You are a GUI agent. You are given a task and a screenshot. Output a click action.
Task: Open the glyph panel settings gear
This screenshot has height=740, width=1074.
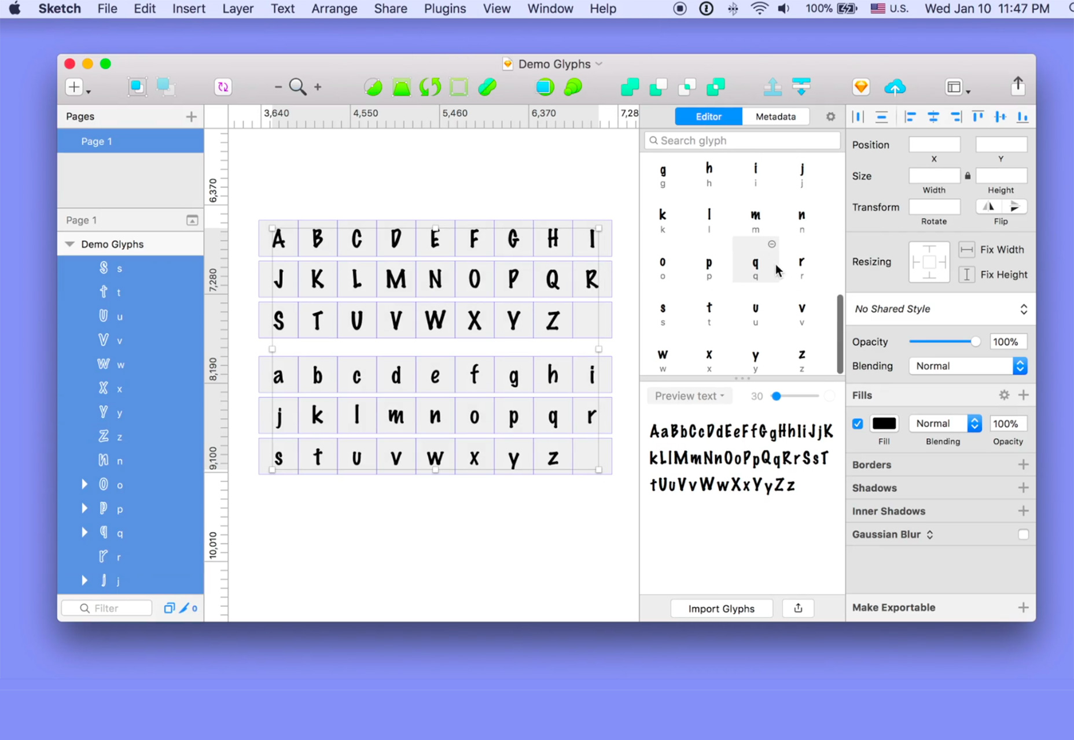830,117
